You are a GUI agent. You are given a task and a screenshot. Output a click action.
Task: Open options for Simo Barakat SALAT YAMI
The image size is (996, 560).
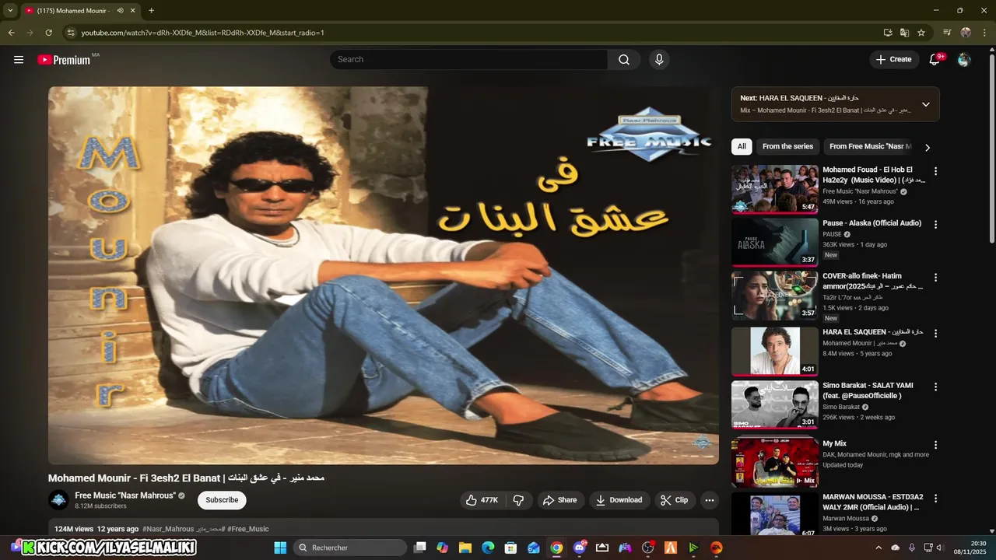pyautogui.click(x=935, y=387)
